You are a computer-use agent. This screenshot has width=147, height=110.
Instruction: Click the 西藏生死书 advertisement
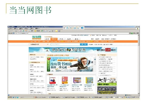[107, 90]
